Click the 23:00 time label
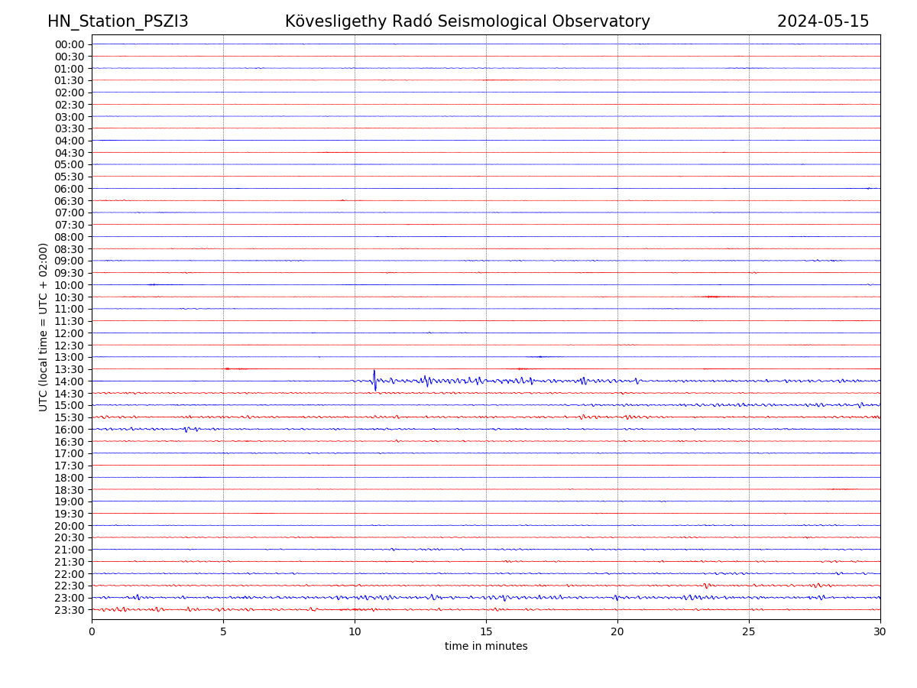The height and width of the screenshot is (688, 917). click(x=69, y=598)
